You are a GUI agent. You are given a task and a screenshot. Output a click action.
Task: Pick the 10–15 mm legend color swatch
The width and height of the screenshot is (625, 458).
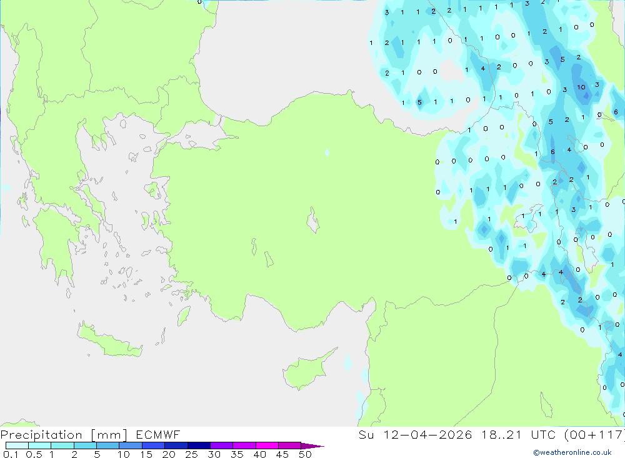click(x=131, y=446)
